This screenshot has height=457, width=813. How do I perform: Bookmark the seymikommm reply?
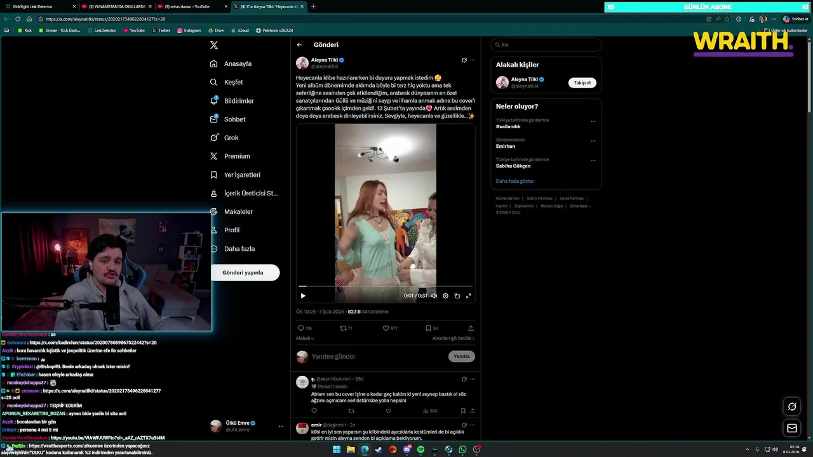pos(463,411)
